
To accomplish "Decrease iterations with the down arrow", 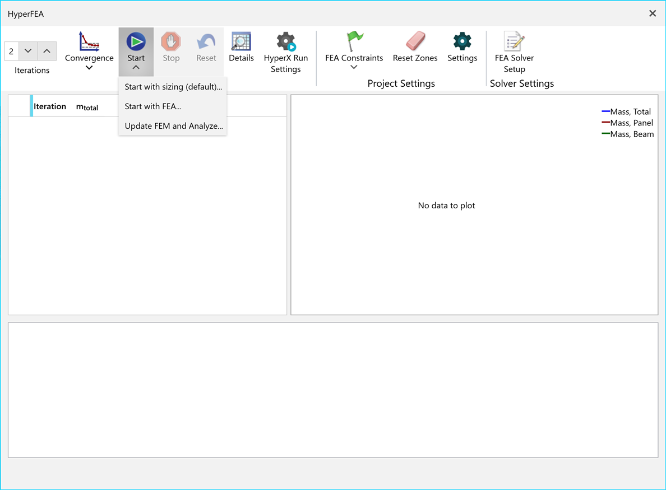I will click(x=28, y=51).
